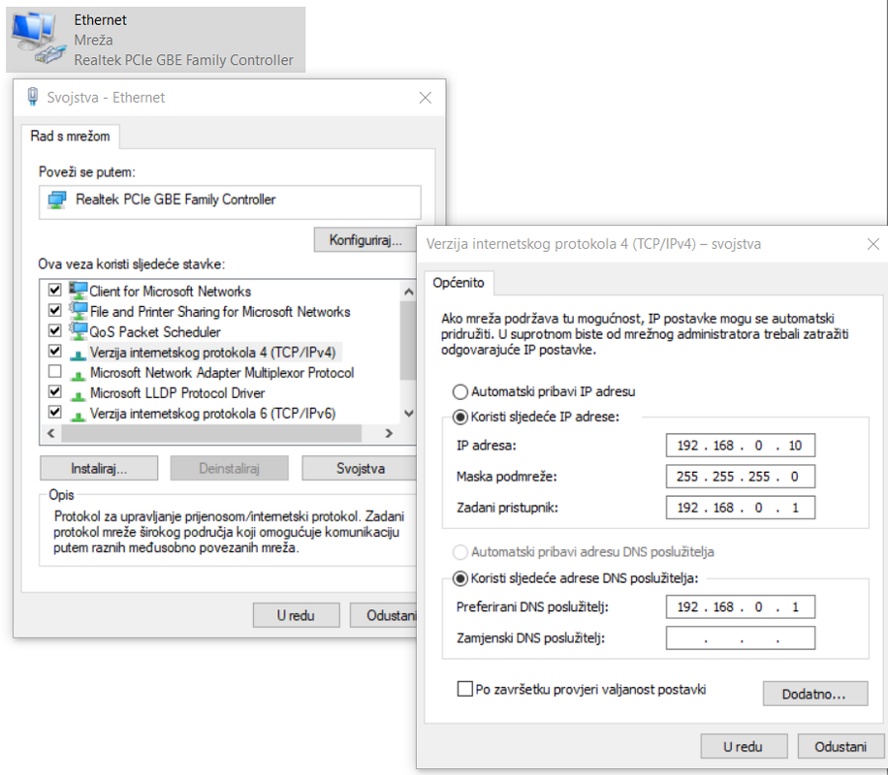Click the horizontal scroll-left arrow
Viewport: 888px width, 775px height.
click(x=51, y=433)
